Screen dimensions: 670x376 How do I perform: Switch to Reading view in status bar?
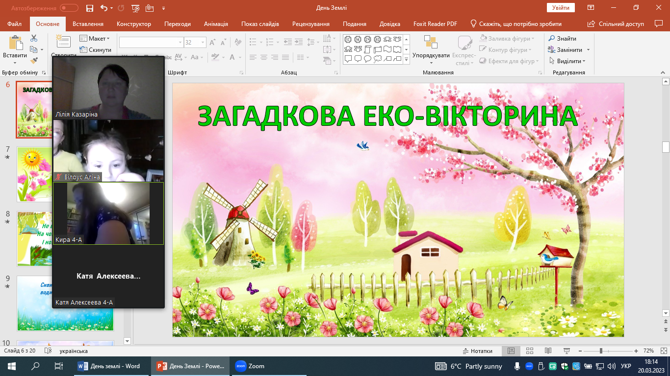[548, 351]
